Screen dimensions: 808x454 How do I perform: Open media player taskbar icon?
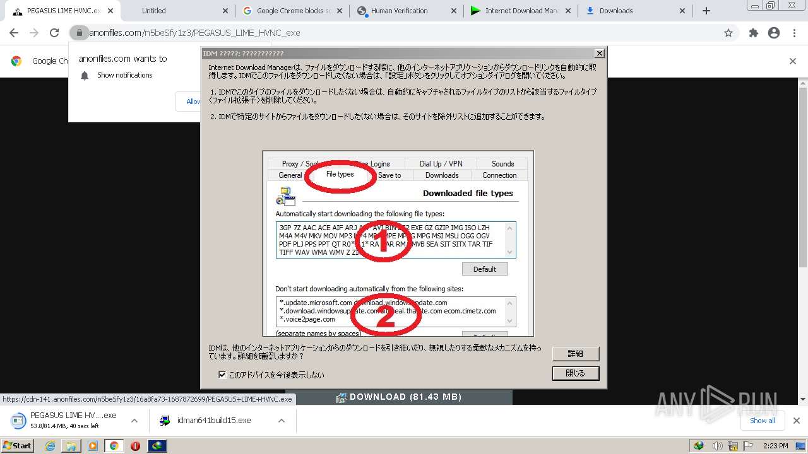tap(93, 446)
